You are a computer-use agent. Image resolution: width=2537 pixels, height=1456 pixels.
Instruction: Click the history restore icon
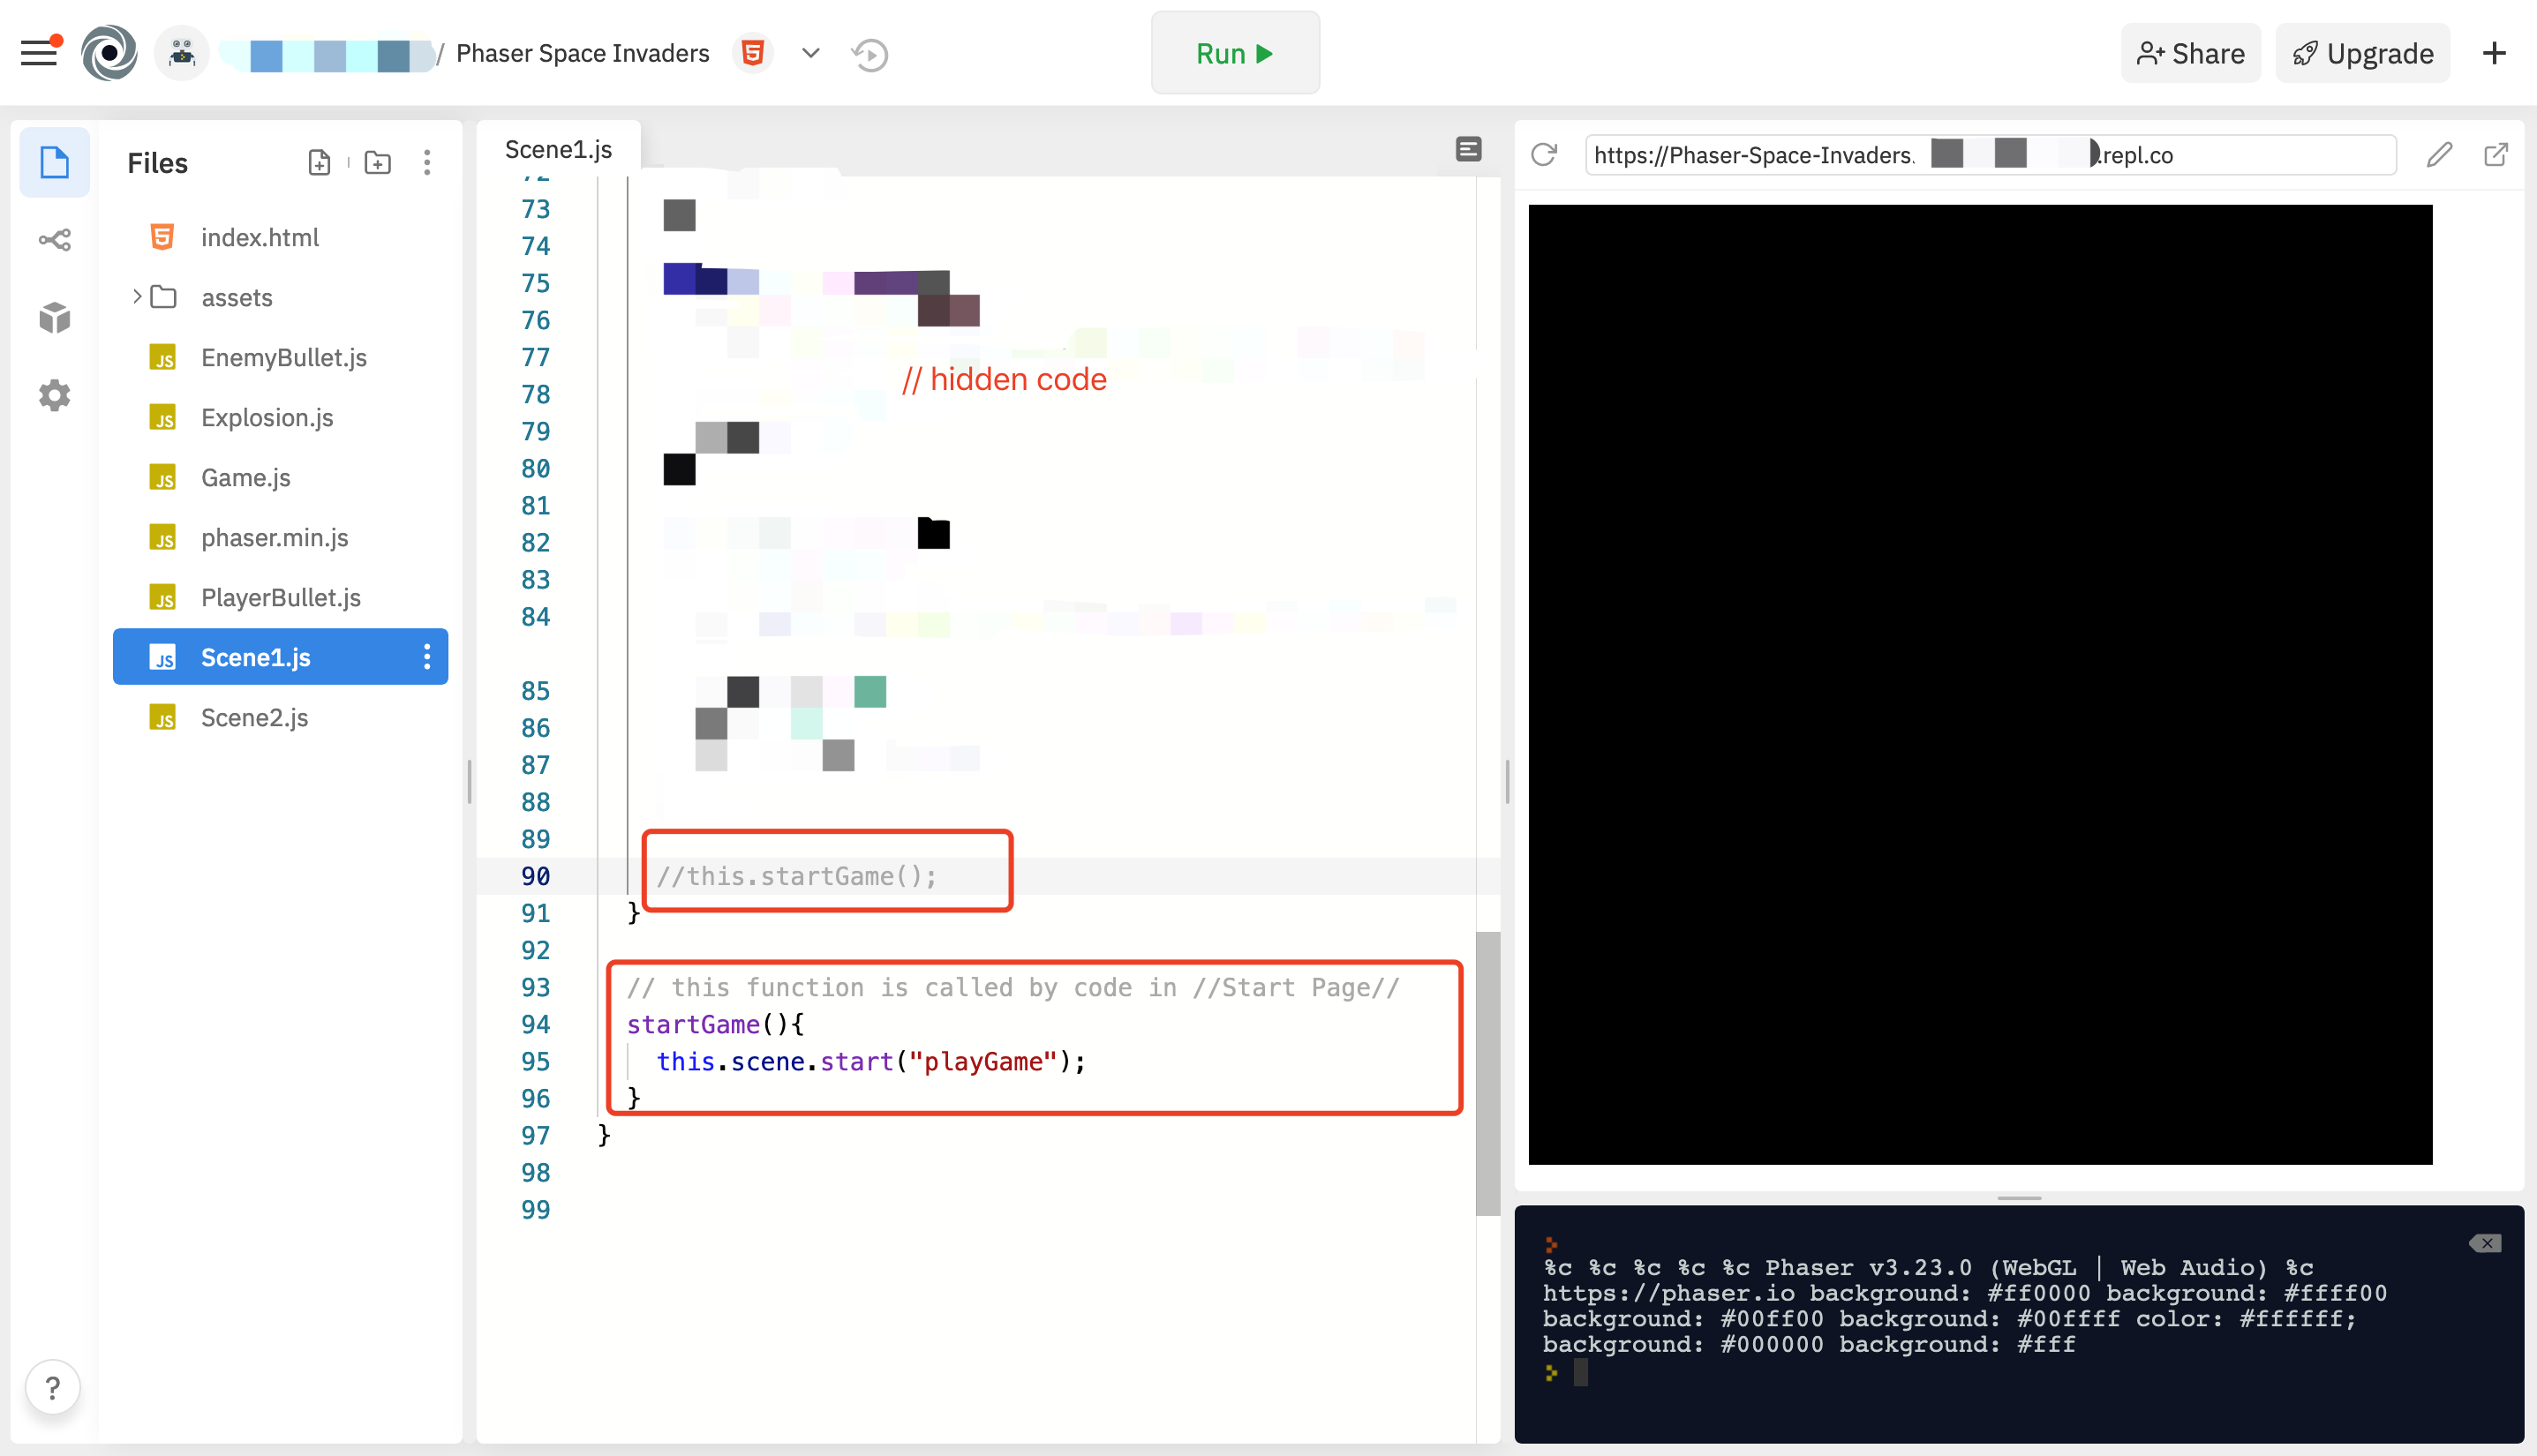pos(870,54)
